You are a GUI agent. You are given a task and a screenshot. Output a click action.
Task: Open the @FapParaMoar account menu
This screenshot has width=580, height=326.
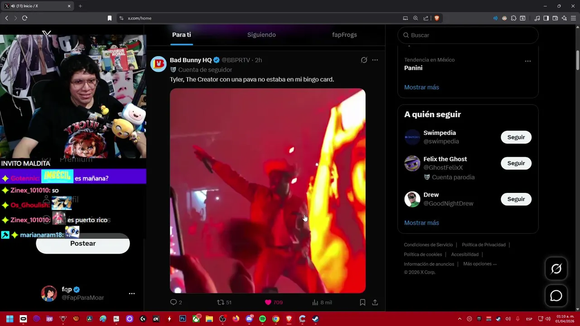[88, 293]
